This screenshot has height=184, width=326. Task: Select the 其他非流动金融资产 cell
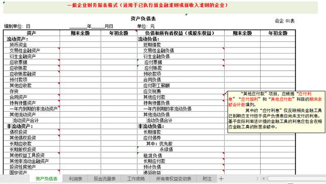tap(32, 161)
